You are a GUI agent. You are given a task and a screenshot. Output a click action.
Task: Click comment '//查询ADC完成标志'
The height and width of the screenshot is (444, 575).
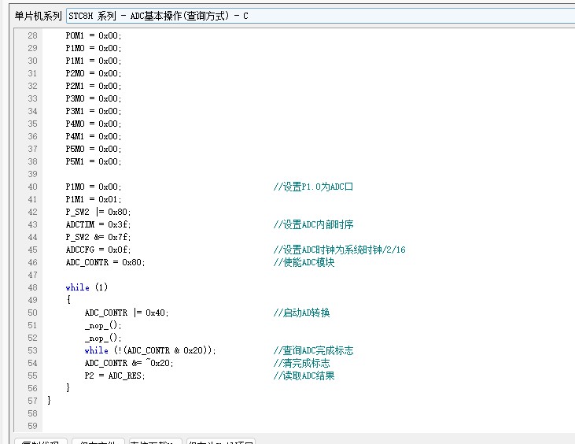coord(313,350)
